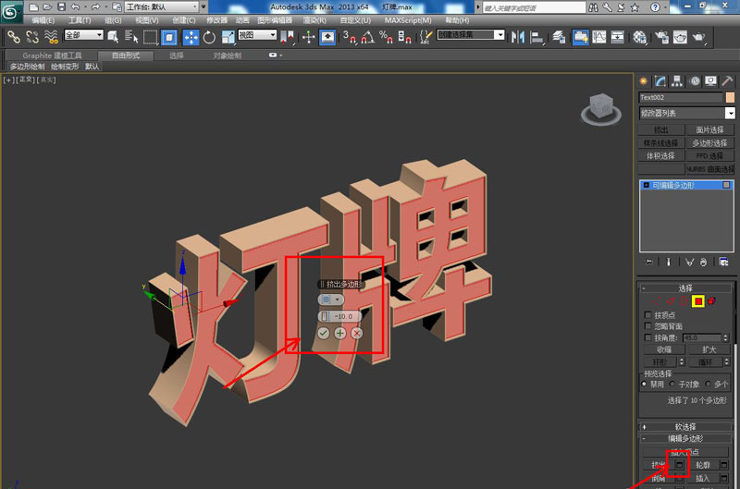Click the Align tool icon
The image size is (740, 489).
point(537,37)
